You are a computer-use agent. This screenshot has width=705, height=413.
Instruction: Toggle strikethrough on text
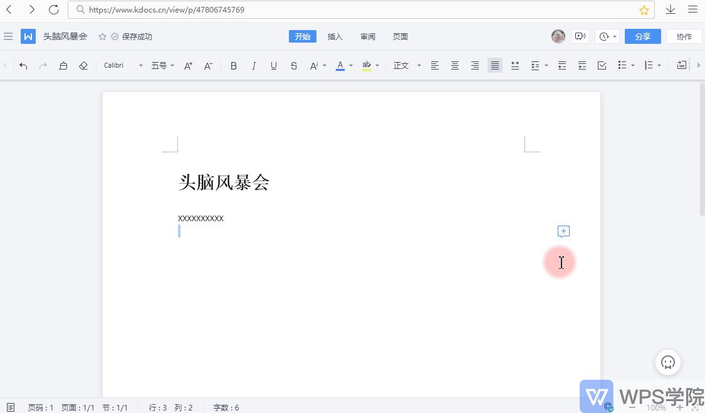coord(293,65)
